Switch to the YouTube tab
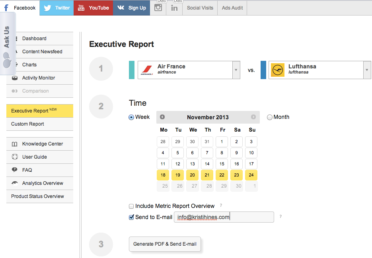Screen dimensions: 372x258 point(93,8)
